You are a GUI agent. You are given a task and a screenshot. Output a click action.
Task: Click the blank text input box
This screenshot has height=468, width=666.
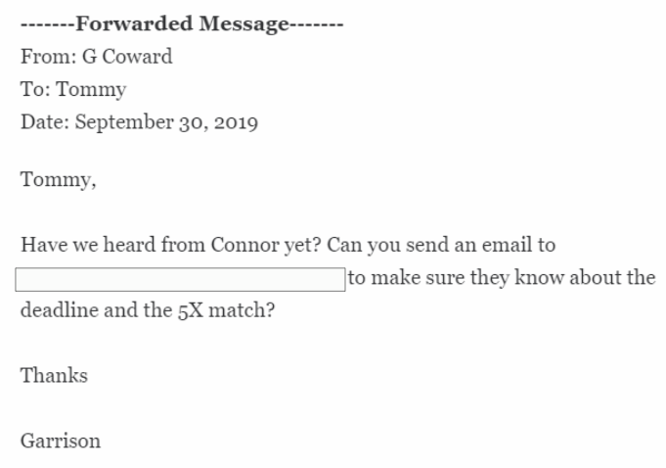(x=180, y=279)
